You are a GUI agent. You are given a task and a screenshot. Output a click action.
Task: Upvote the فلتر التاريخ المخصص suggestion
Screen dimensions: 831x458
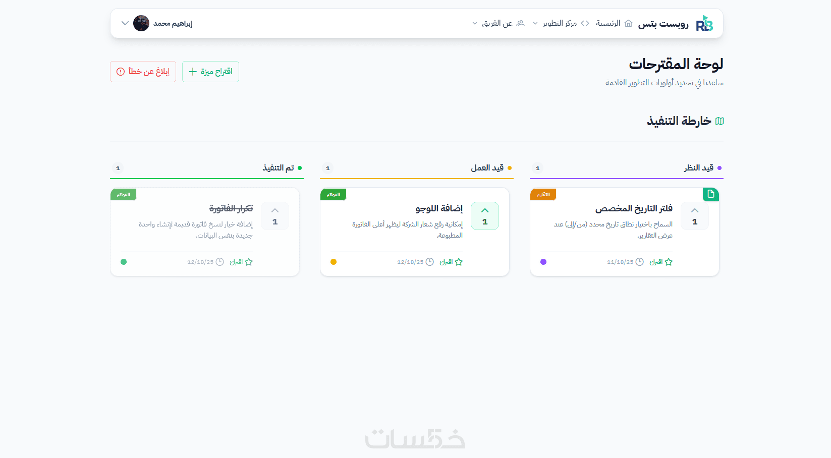click(x=695, y=216)
